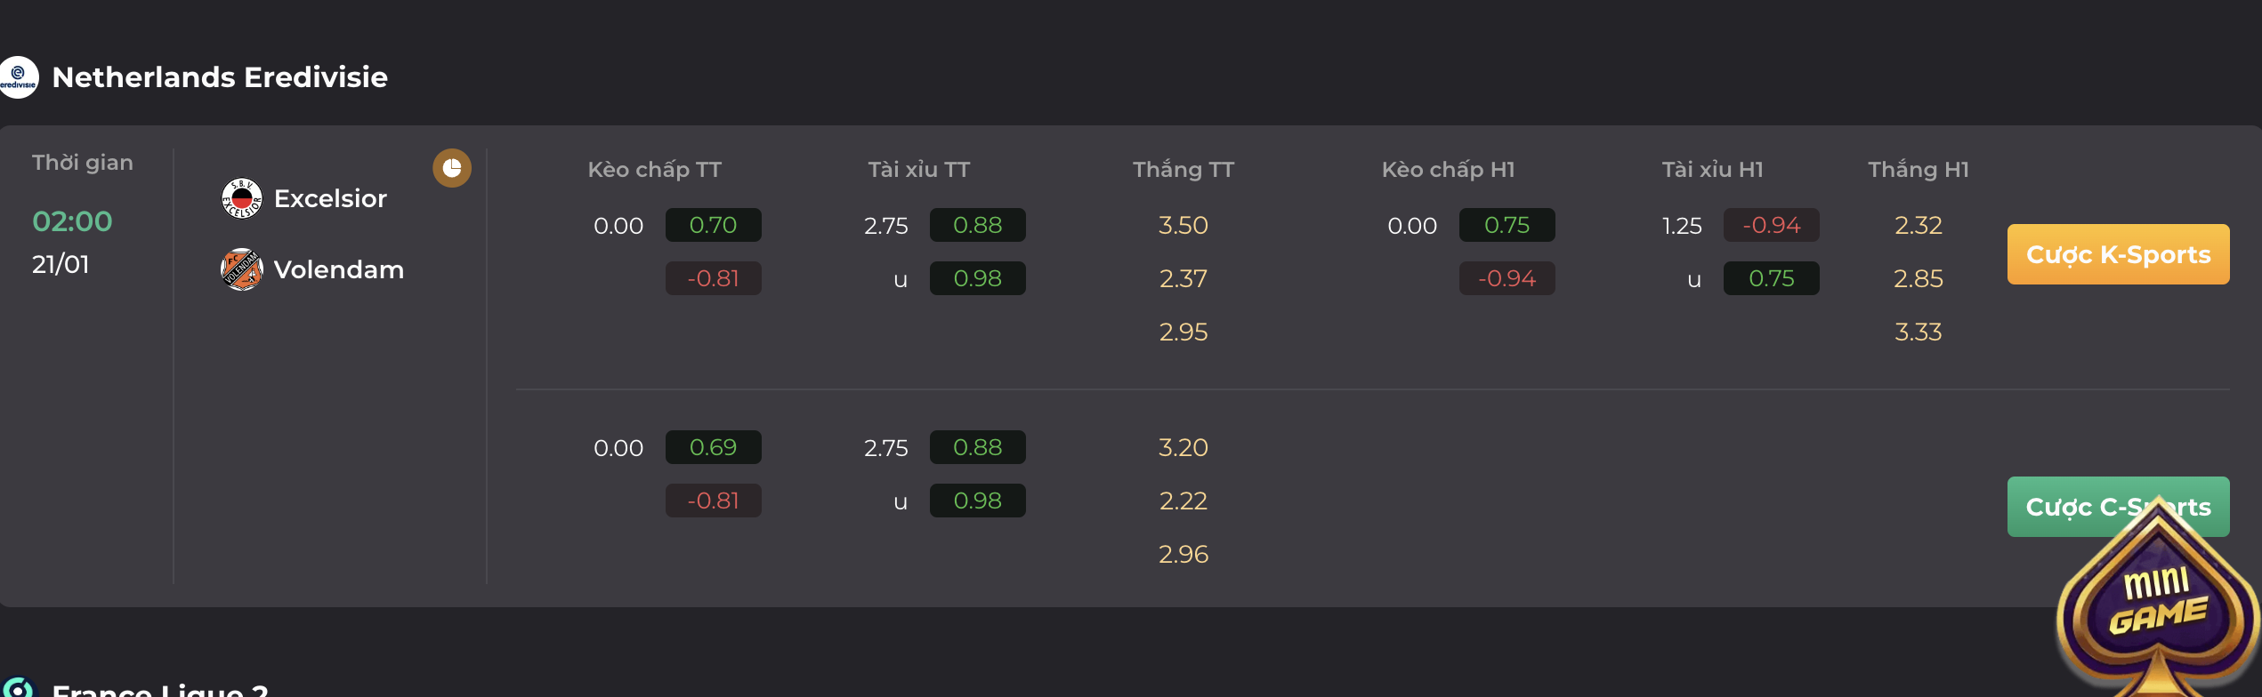Open the Mini Game spade icon
This screenshot has height=697, width=2262.
click(x=2158, y=600)
